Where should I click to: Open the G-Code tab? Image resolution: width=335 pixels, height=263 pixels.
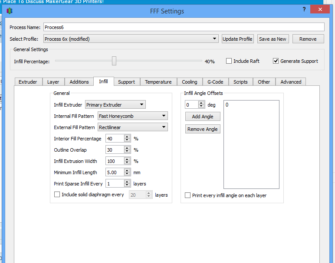click(215, 82)
